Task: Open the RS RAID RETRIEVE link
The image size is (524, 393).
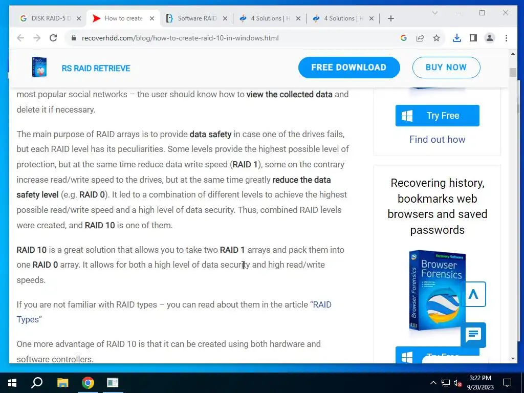Action: pos(96,68)
